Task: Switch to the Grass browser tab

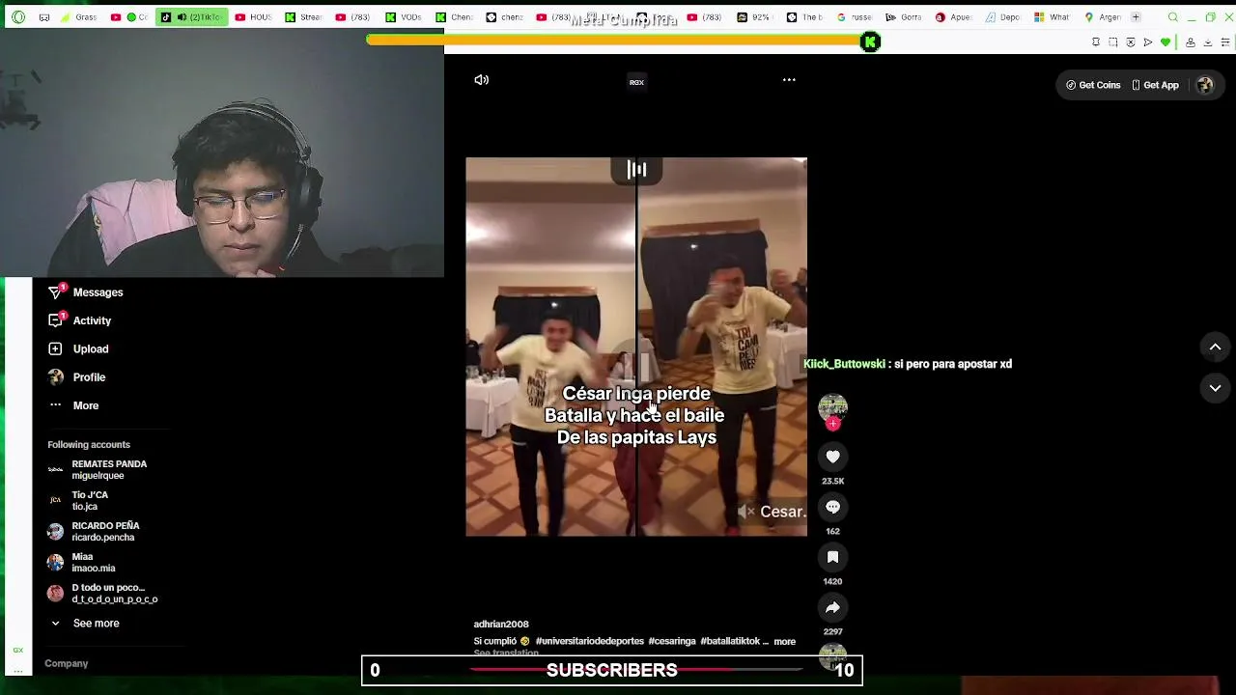Action: [x=78, y=17]
